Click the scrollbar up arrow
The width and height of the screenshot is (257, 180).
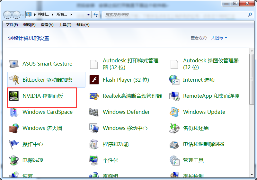pyautogui.click(x=252, y=51)
